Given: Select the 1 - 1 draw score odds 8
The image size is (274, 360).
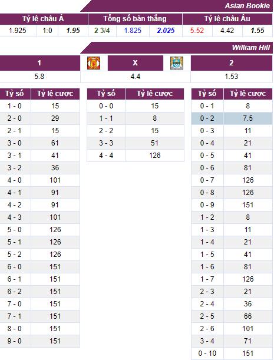Looking at the screenshot, I should [x=155, y=118].
